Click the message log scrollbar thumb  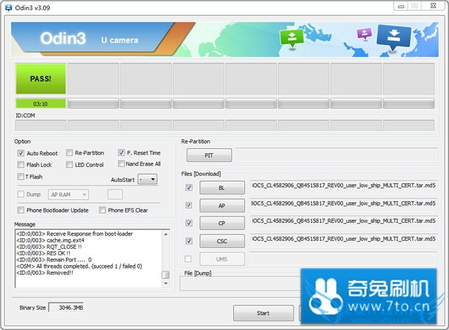(166, 275)
